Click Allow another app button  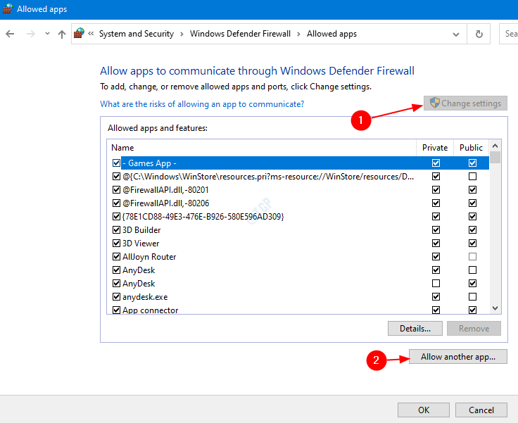458,357
